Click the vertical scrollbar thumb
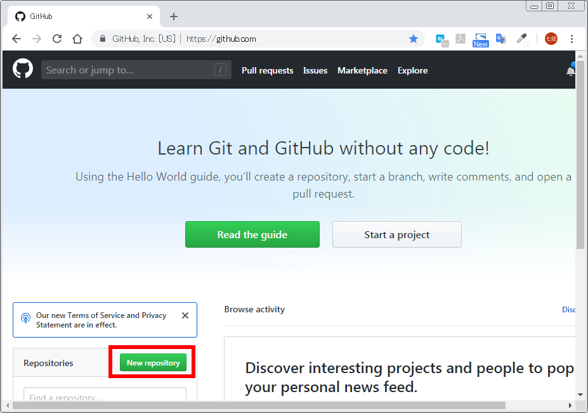The height and width of the screenshot is (413, 588). (580, 155)
